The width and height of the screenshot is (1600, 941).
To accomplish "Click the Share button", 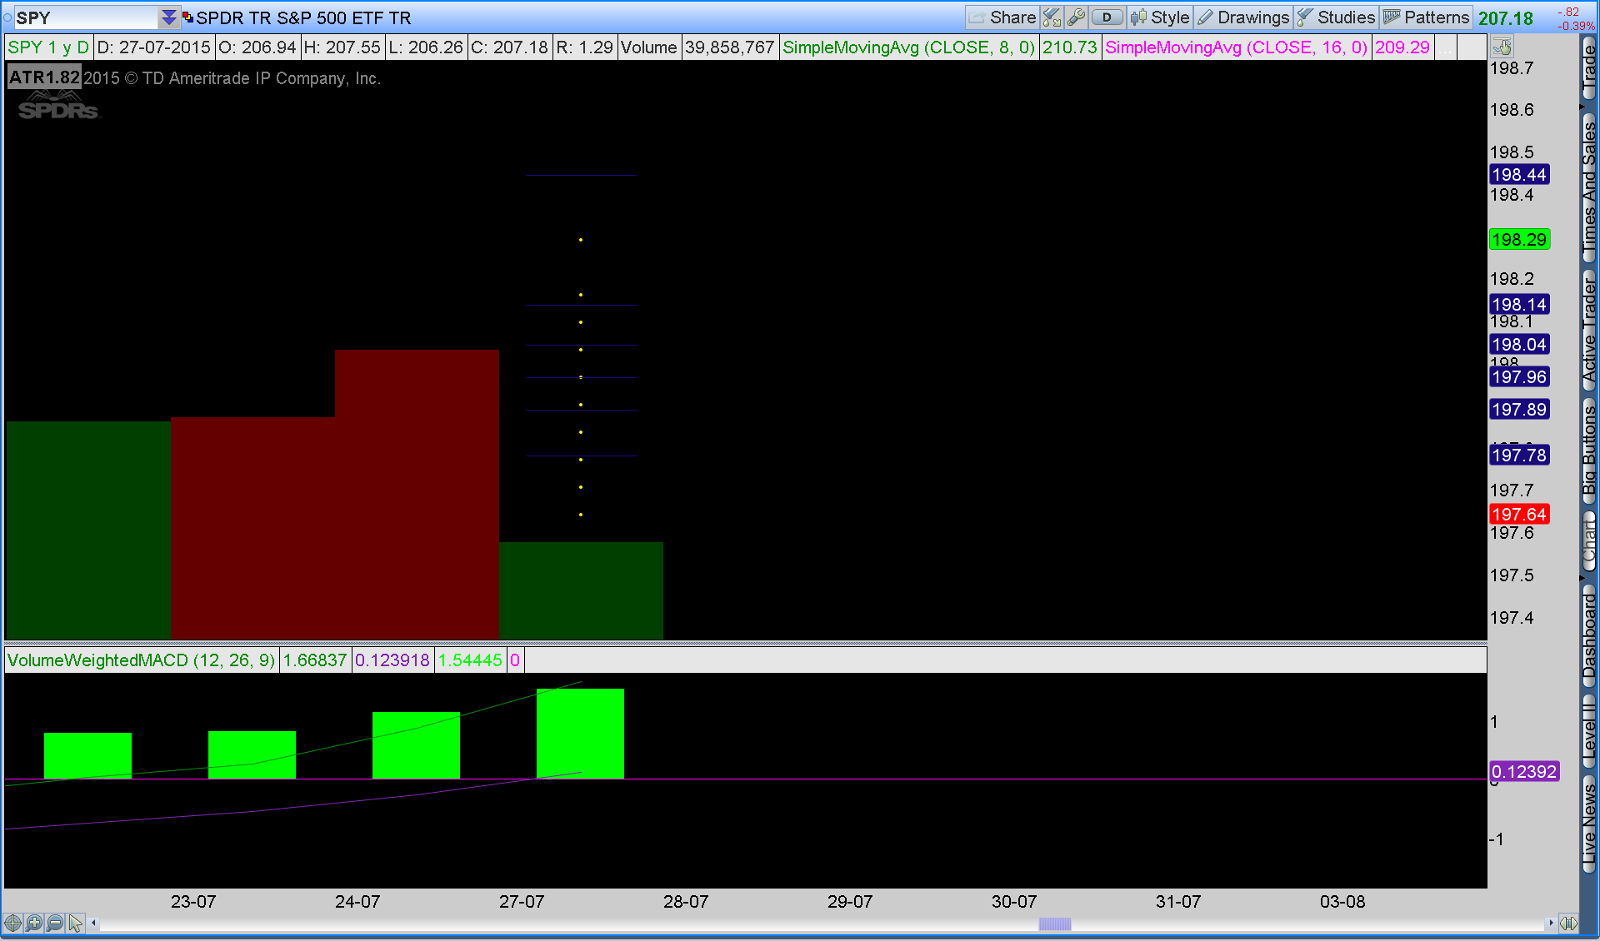I will point(1002,17).
